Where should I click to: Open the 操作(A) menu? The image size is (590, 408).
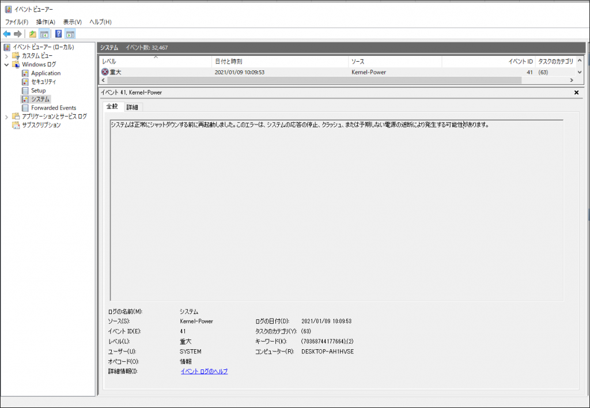(46, 22)
